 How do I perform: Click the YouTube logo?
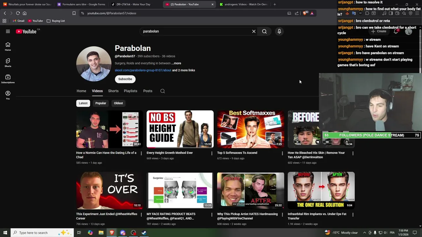coord(26,31)
